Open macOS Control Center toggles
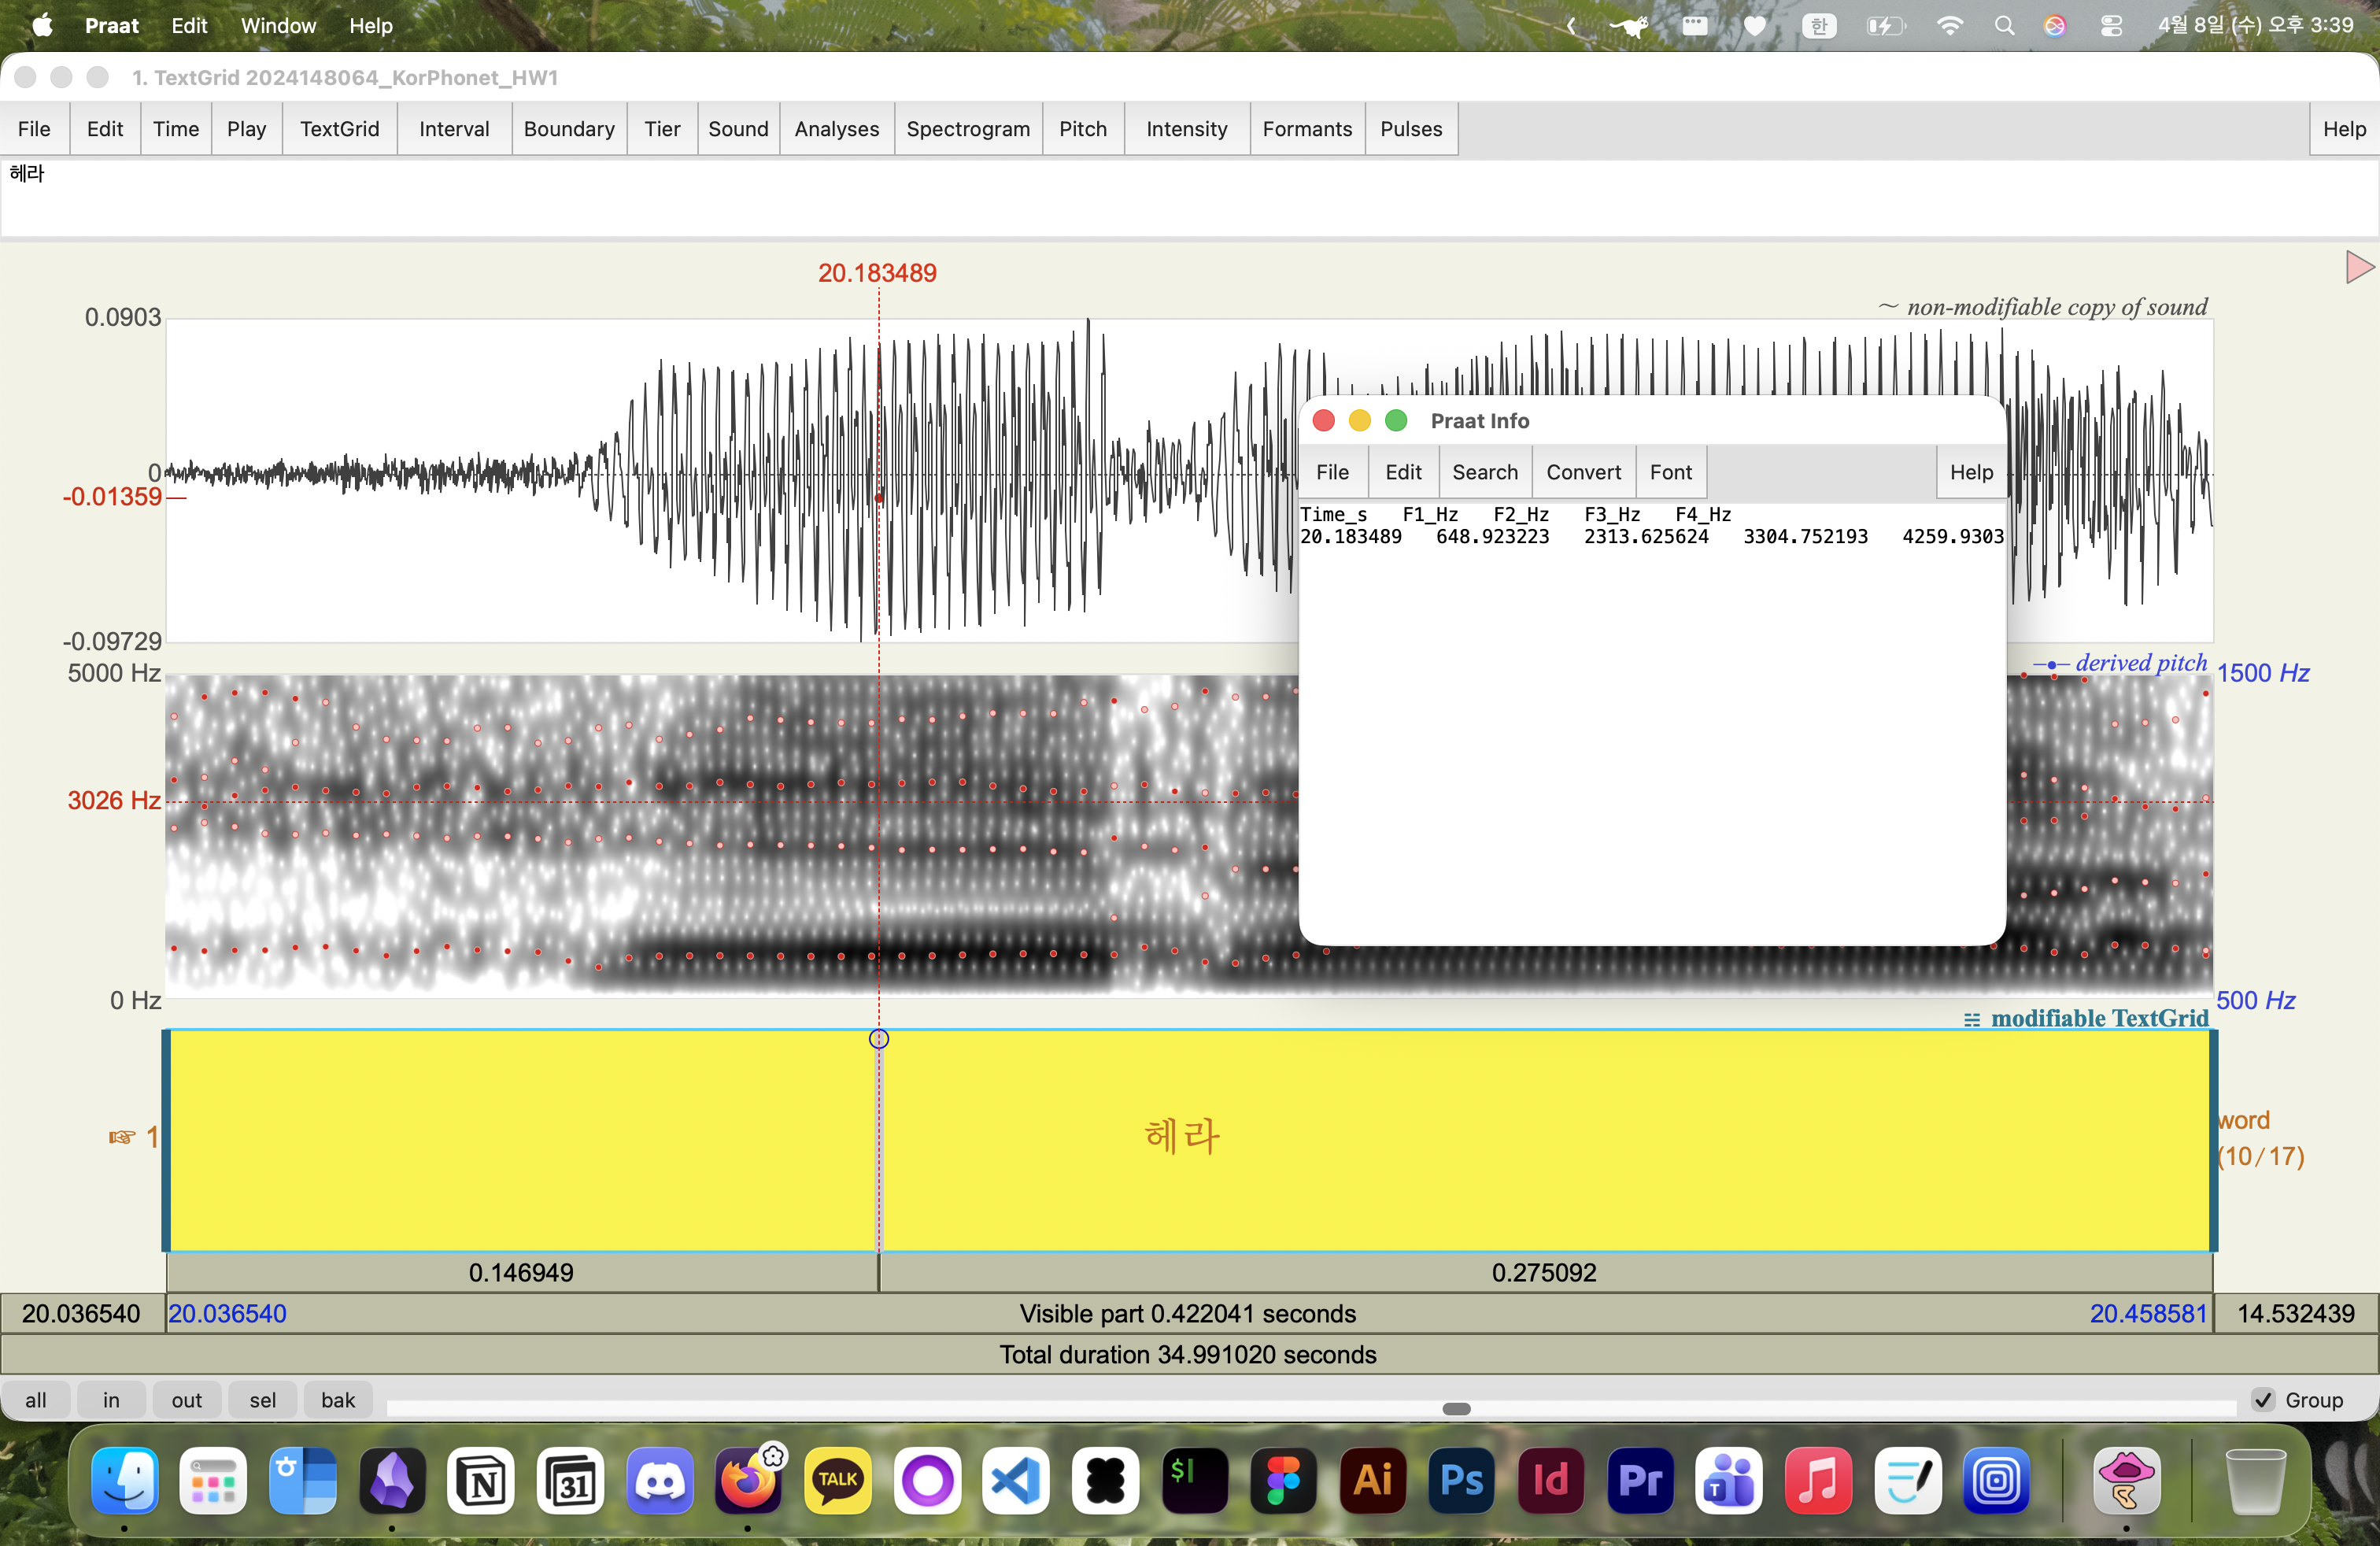 (2111, 26)
